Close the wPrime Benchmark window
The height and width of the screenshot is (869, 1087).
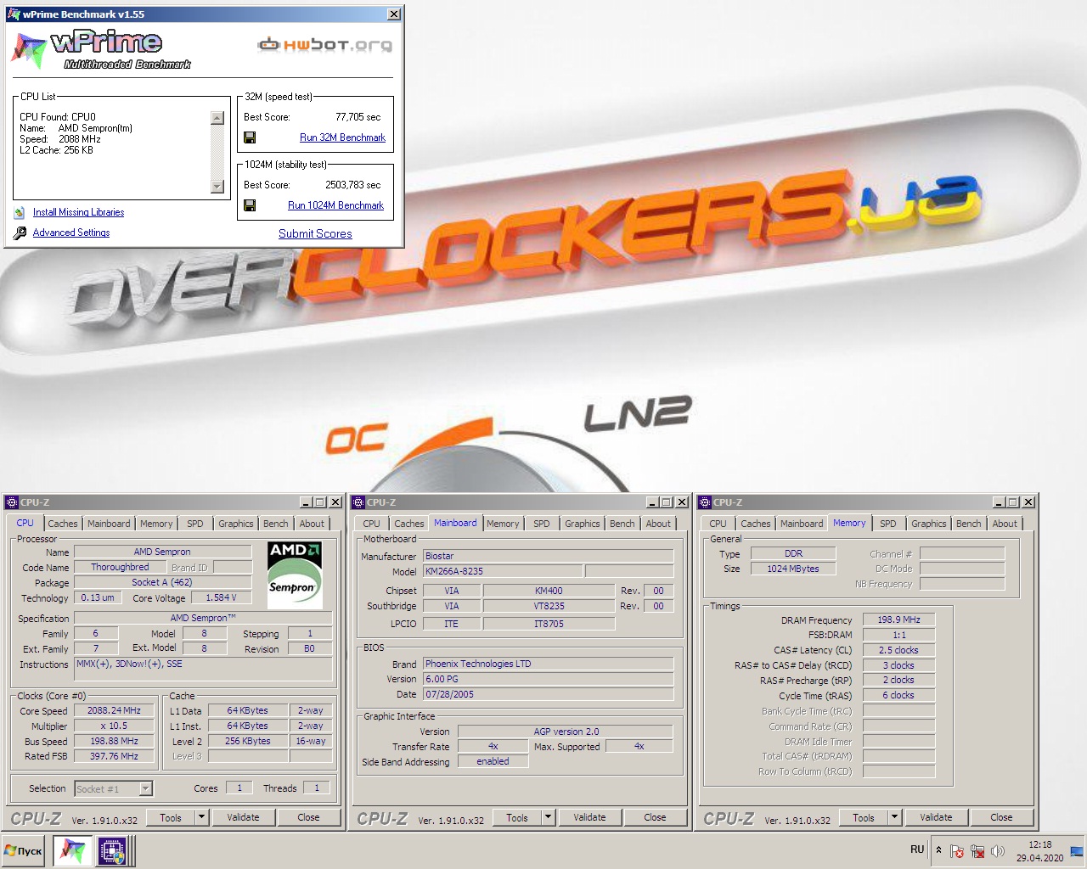[394, 14]
